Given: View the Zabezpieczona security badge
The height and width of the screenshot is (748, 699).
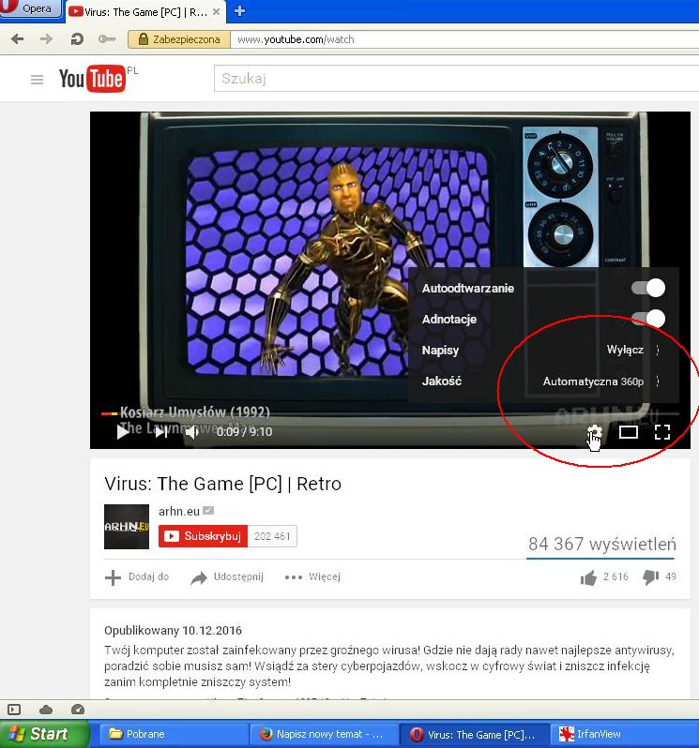Looking at the screenshot, I should tap(179, 39).
